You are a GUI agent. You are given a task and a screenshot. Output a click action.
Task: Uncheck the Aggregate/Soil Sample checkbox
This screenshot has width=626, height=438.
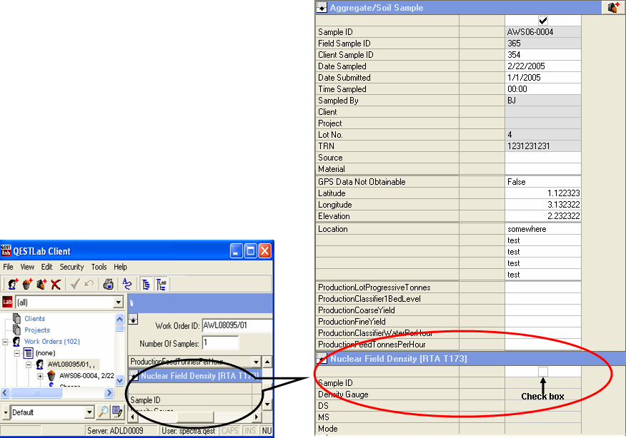[543, 21]
